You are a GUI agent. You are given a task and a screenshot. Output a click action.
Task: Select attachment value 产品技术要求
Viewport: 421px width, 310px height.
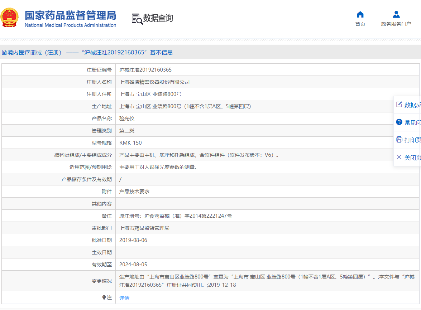pos(134,192)
